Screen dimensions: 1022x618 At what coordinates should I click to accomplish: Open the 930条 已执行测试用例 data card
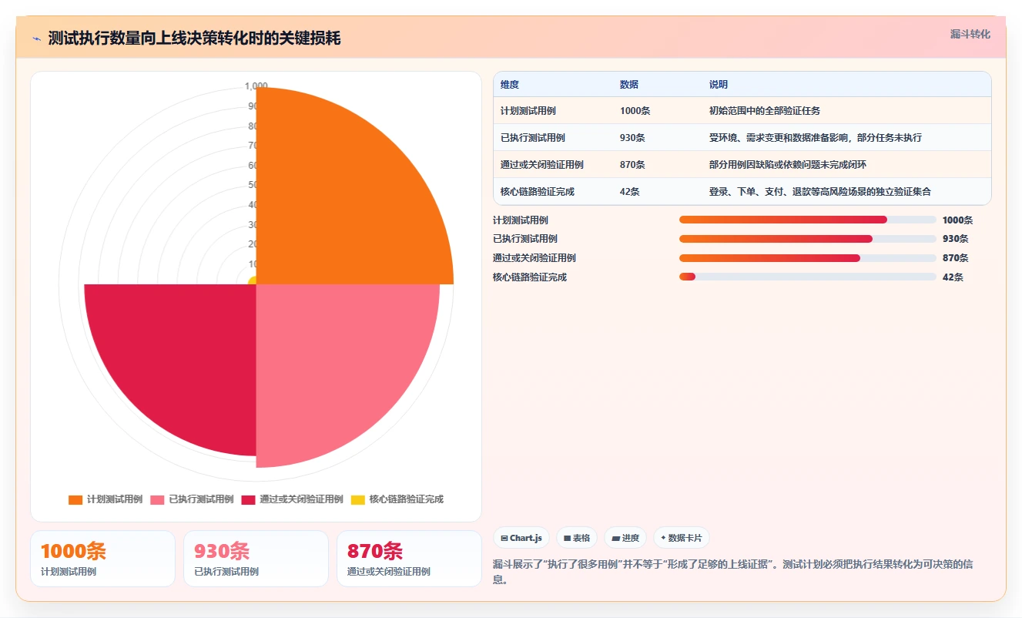click(256, 559)
